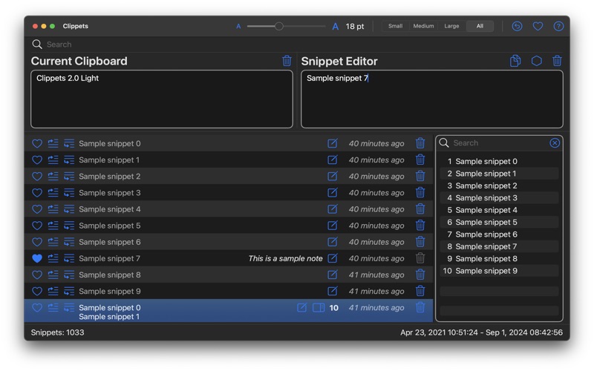Image resolution: width=594 pixels, height=371 pixels.
Task: Select item 1 Sample snippet 0 in side list
Action: point(499,161)
